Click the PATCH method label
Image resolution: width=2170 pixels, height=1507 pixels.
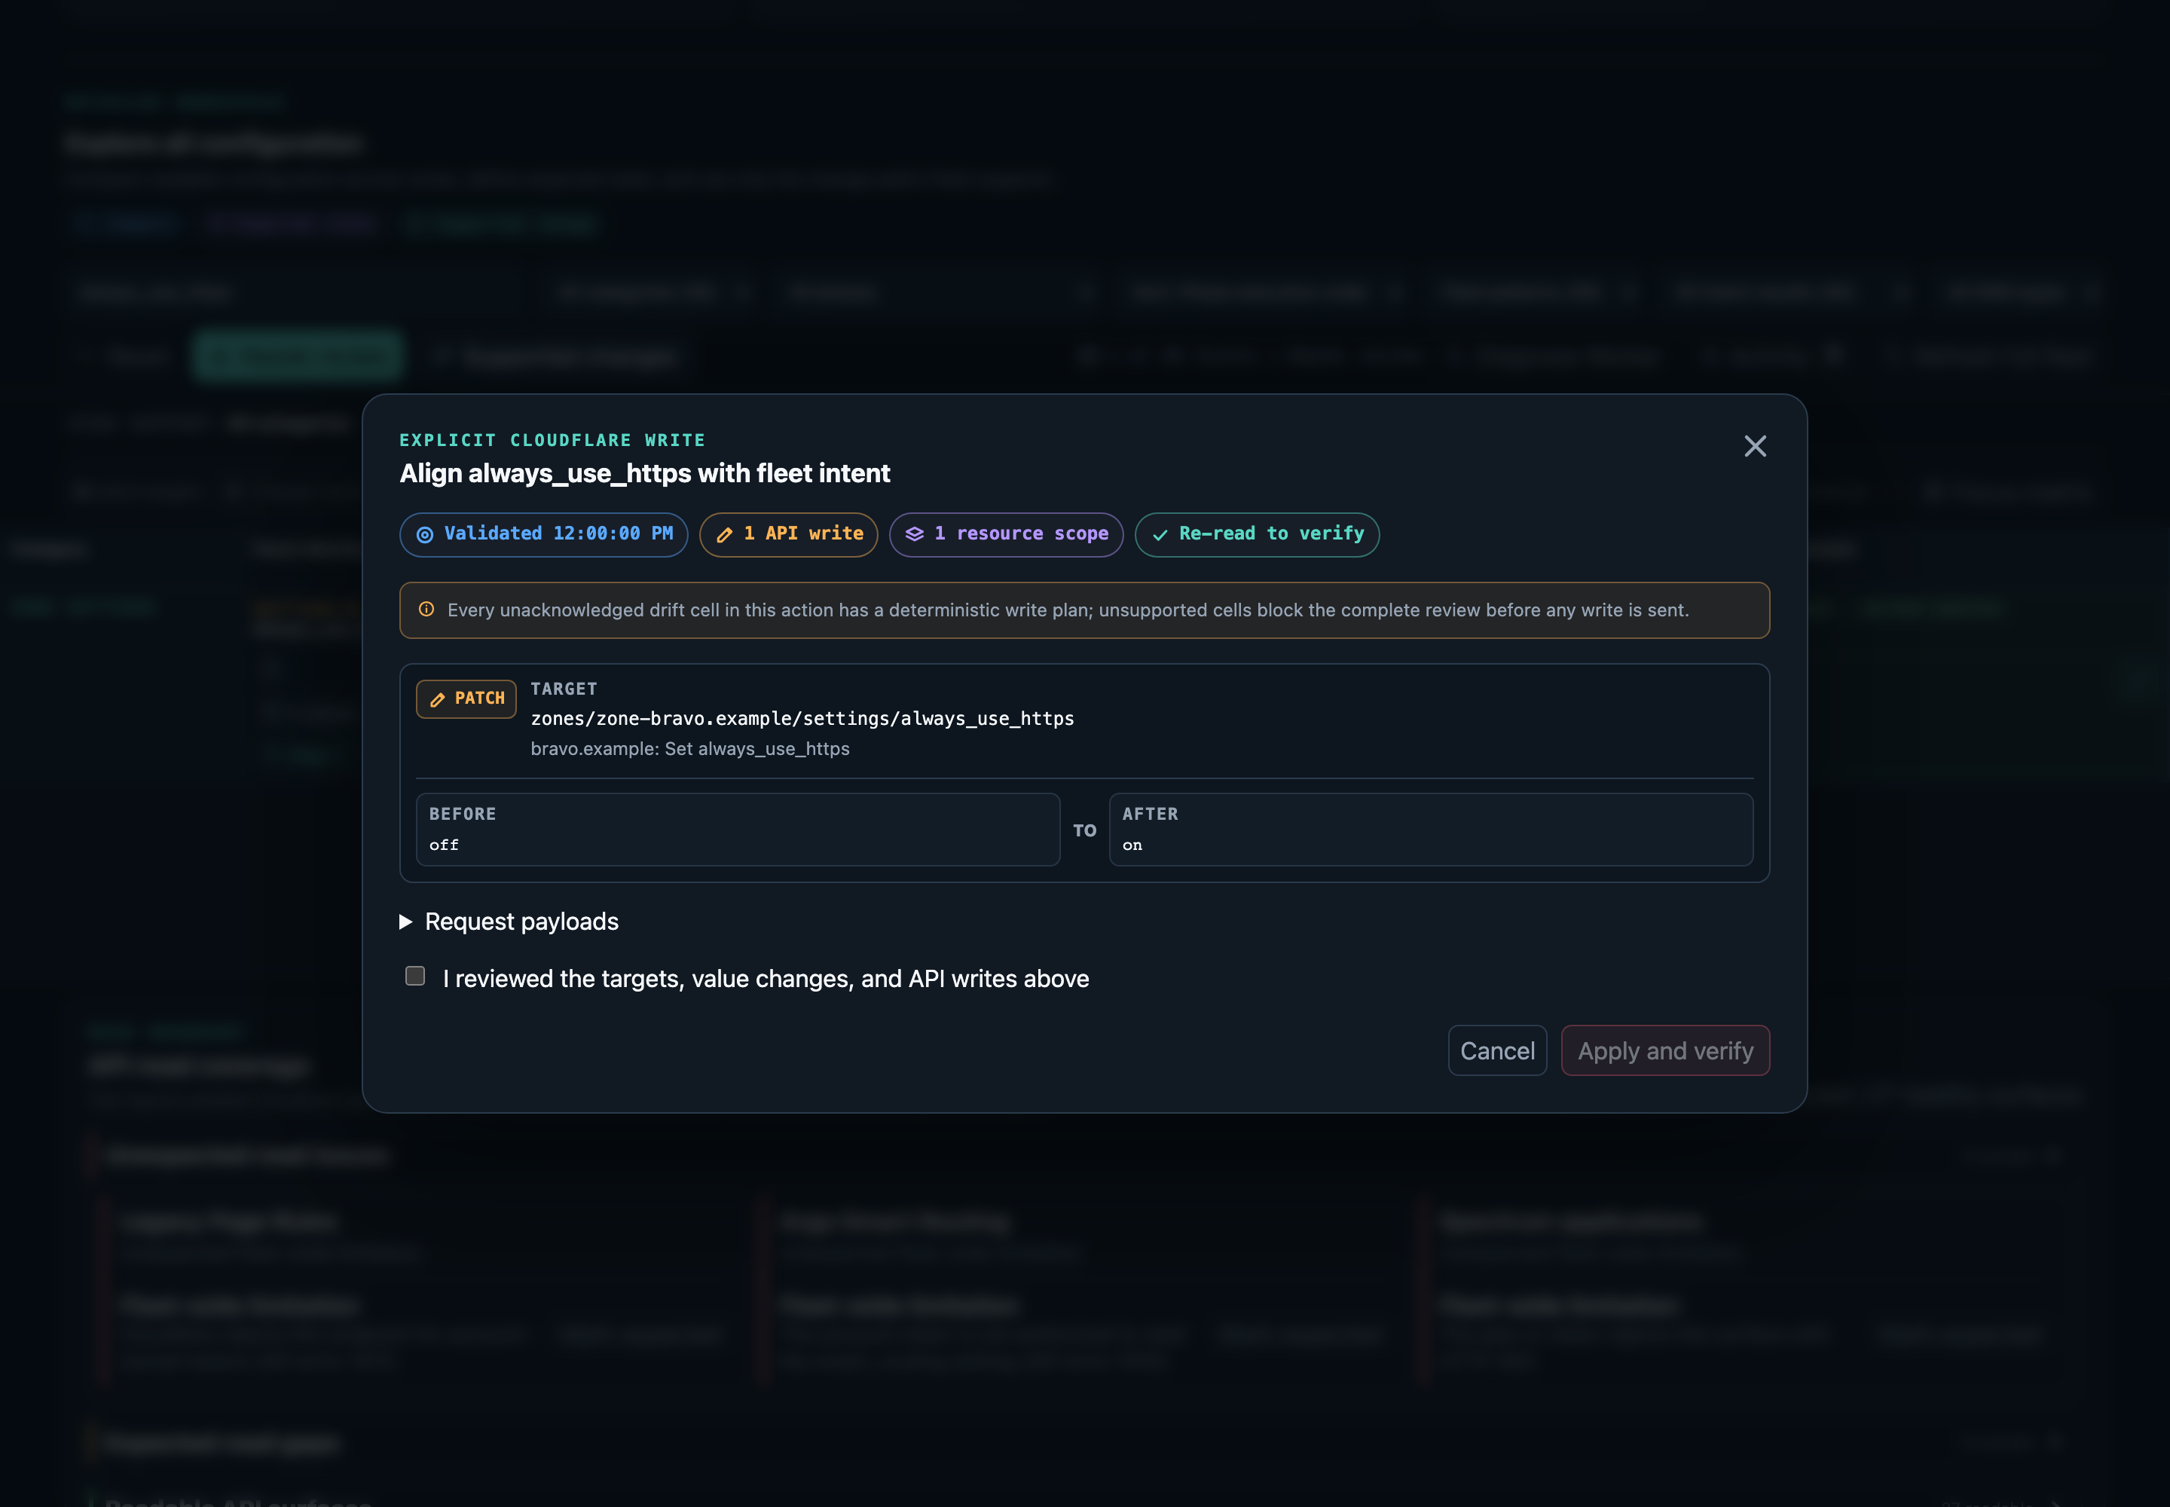coord(466,698)
